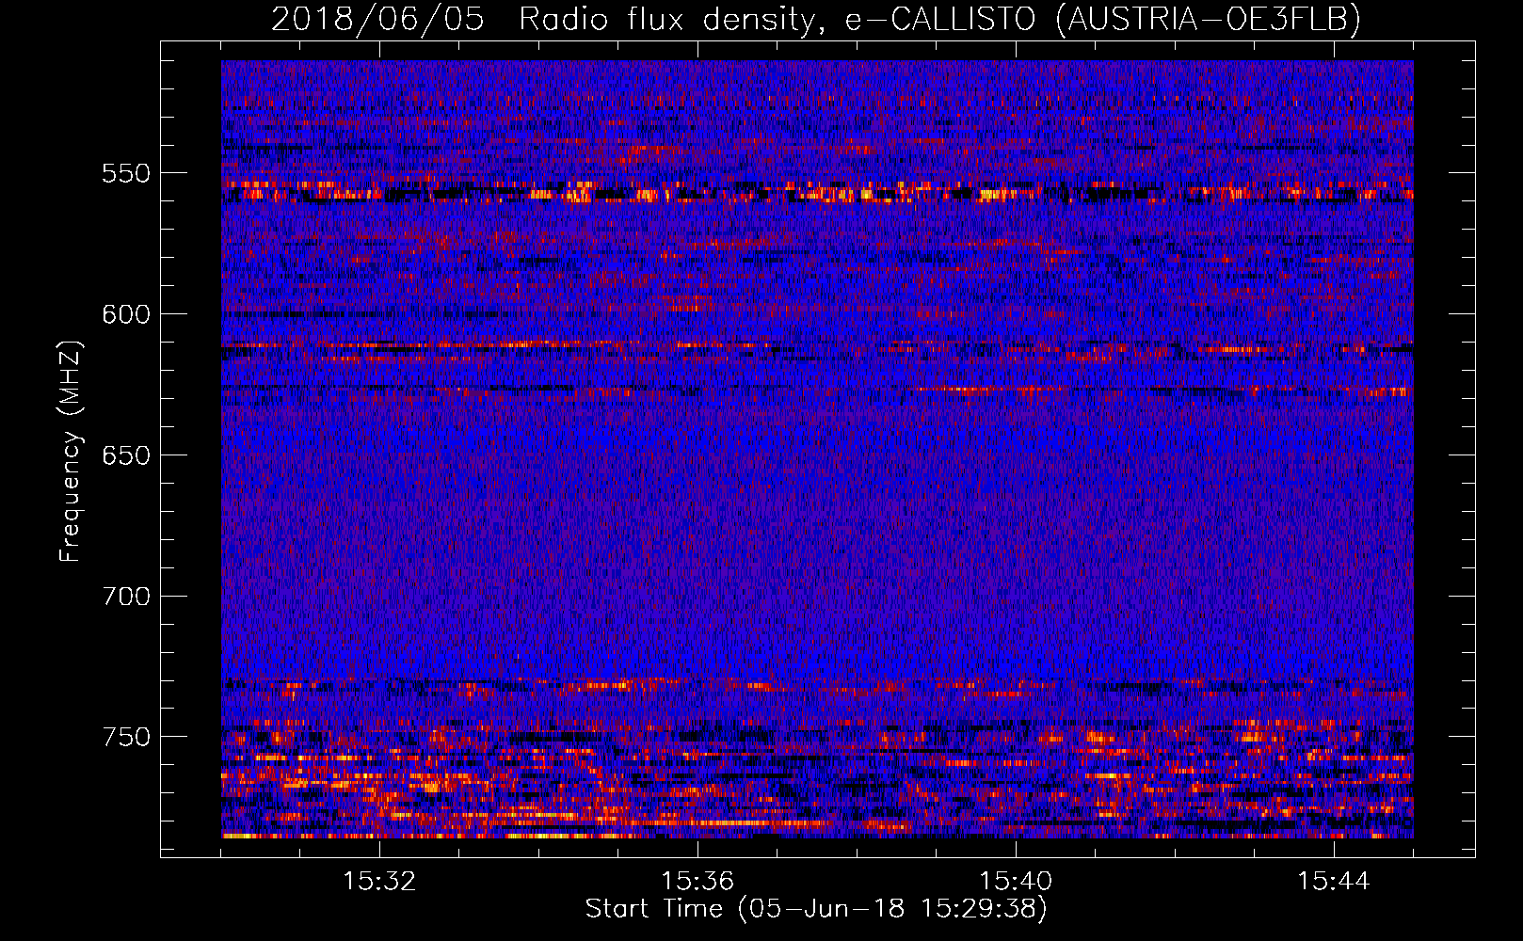Click the 15:40 time tick label
The width and height of the screenshot is (1523, 941).
pos(1016,882)
